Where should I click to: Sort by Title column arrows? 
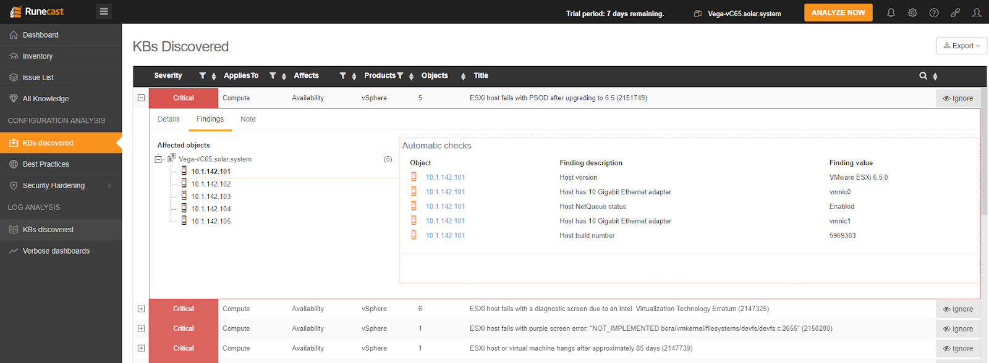point(935,77)
